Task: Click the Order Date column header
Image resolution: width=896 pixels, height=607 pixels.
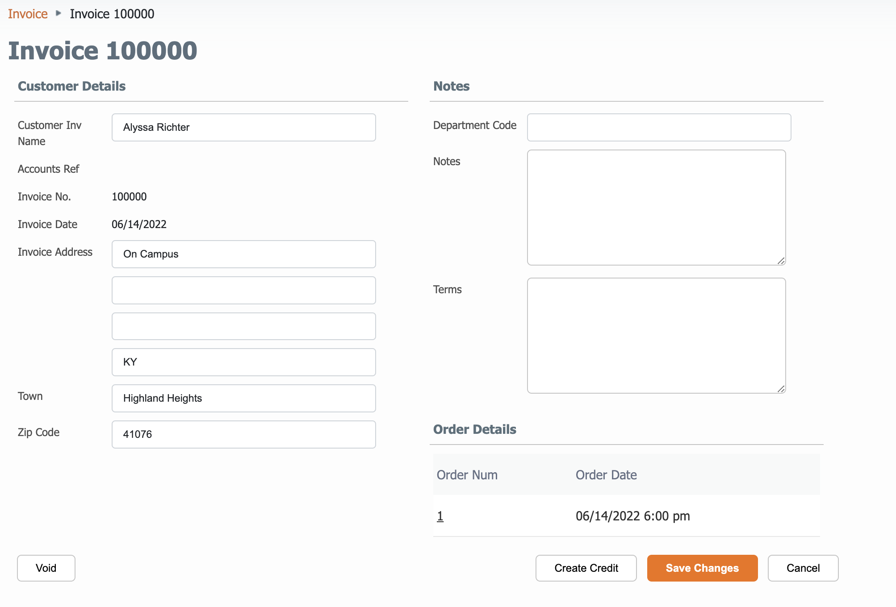Action: [606, 475]
